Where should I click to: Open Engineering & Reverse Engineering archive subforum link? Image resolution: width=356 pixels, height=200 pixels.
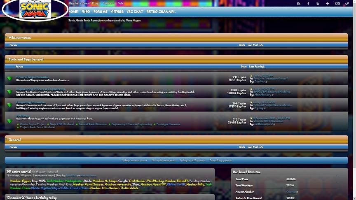pyautogui.click(x=132, y=124)
